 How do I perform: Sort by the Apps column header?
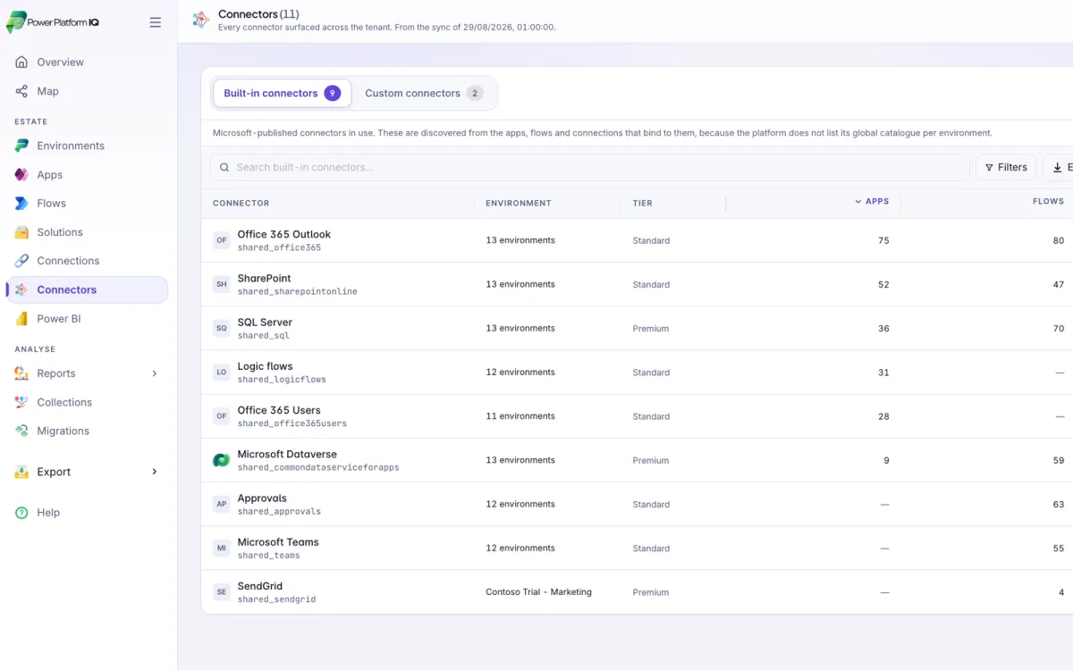[872, 202]
